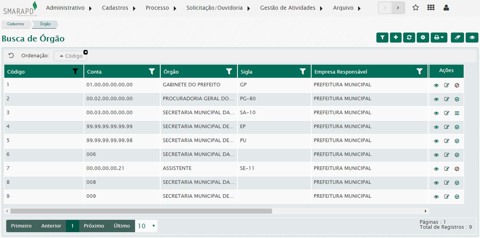Click the favorites star icon
The image size is (480, 238).
pos(415,8)
